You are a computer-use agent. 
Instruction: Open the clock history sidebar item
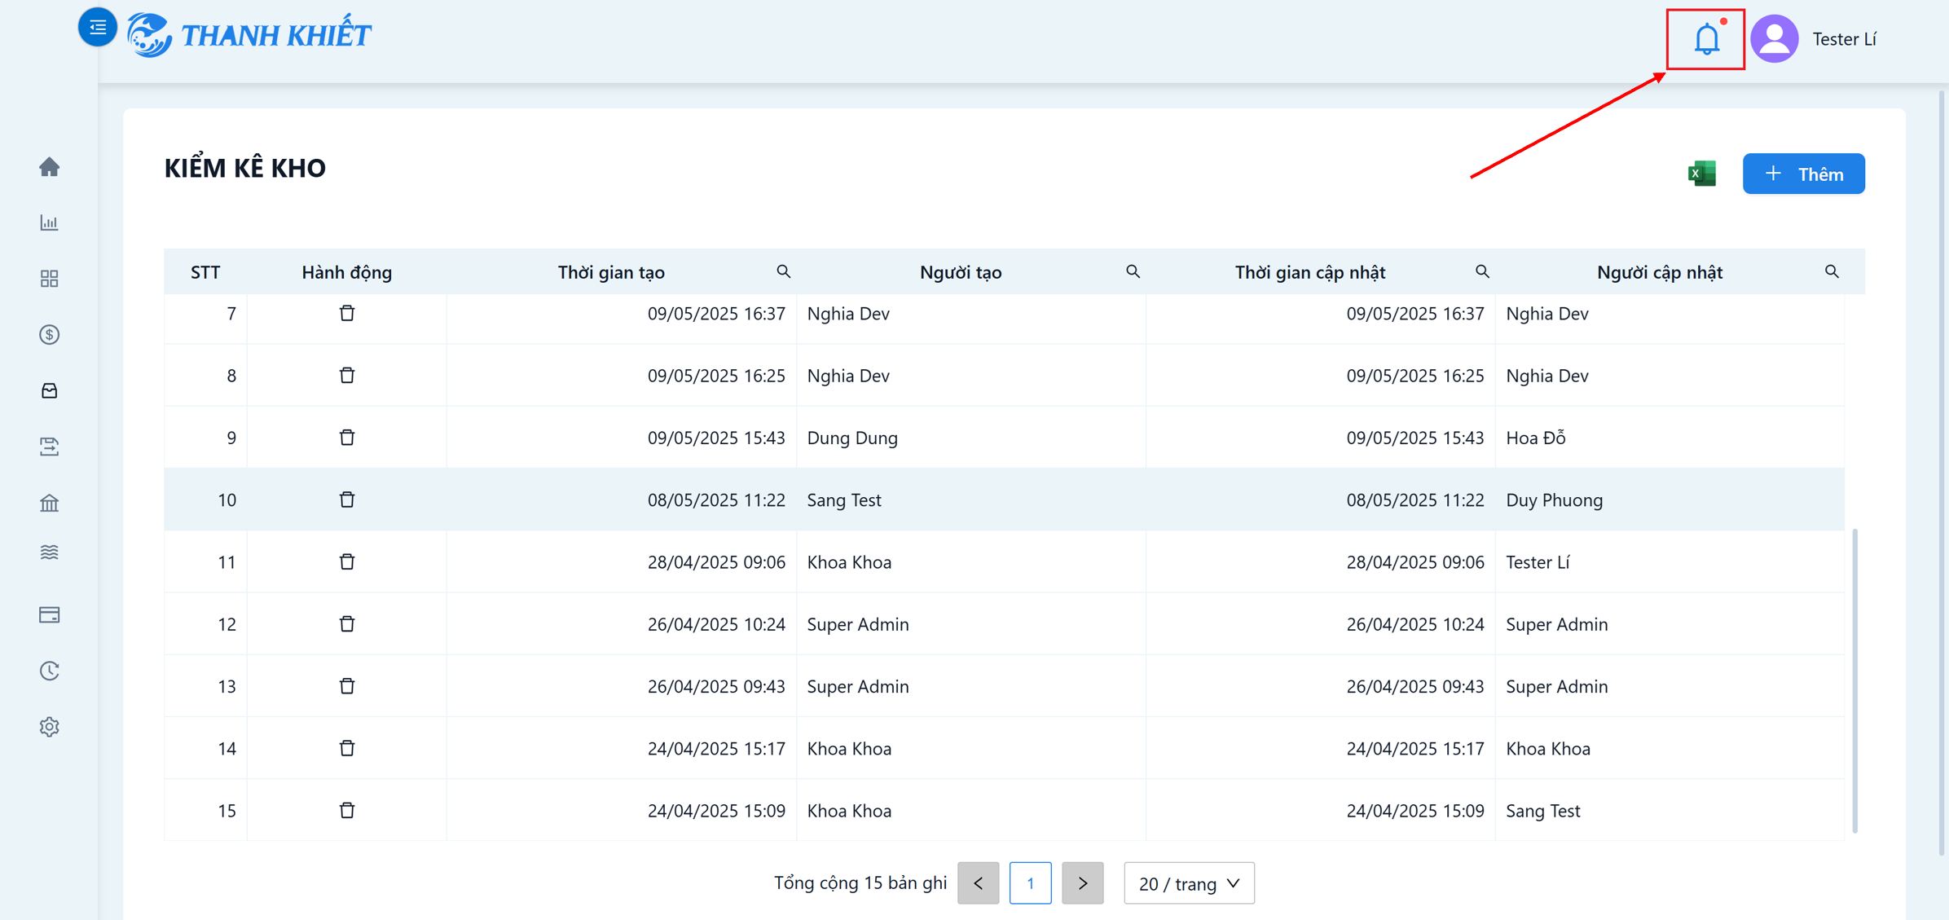point(50,671)
